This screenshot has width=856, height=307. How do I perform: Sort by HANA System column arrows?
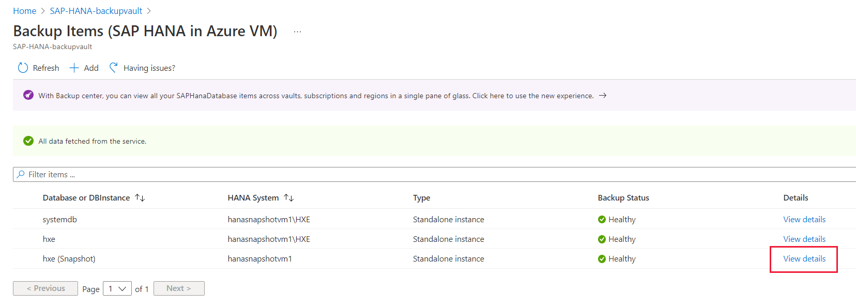(x=289, y=197)
